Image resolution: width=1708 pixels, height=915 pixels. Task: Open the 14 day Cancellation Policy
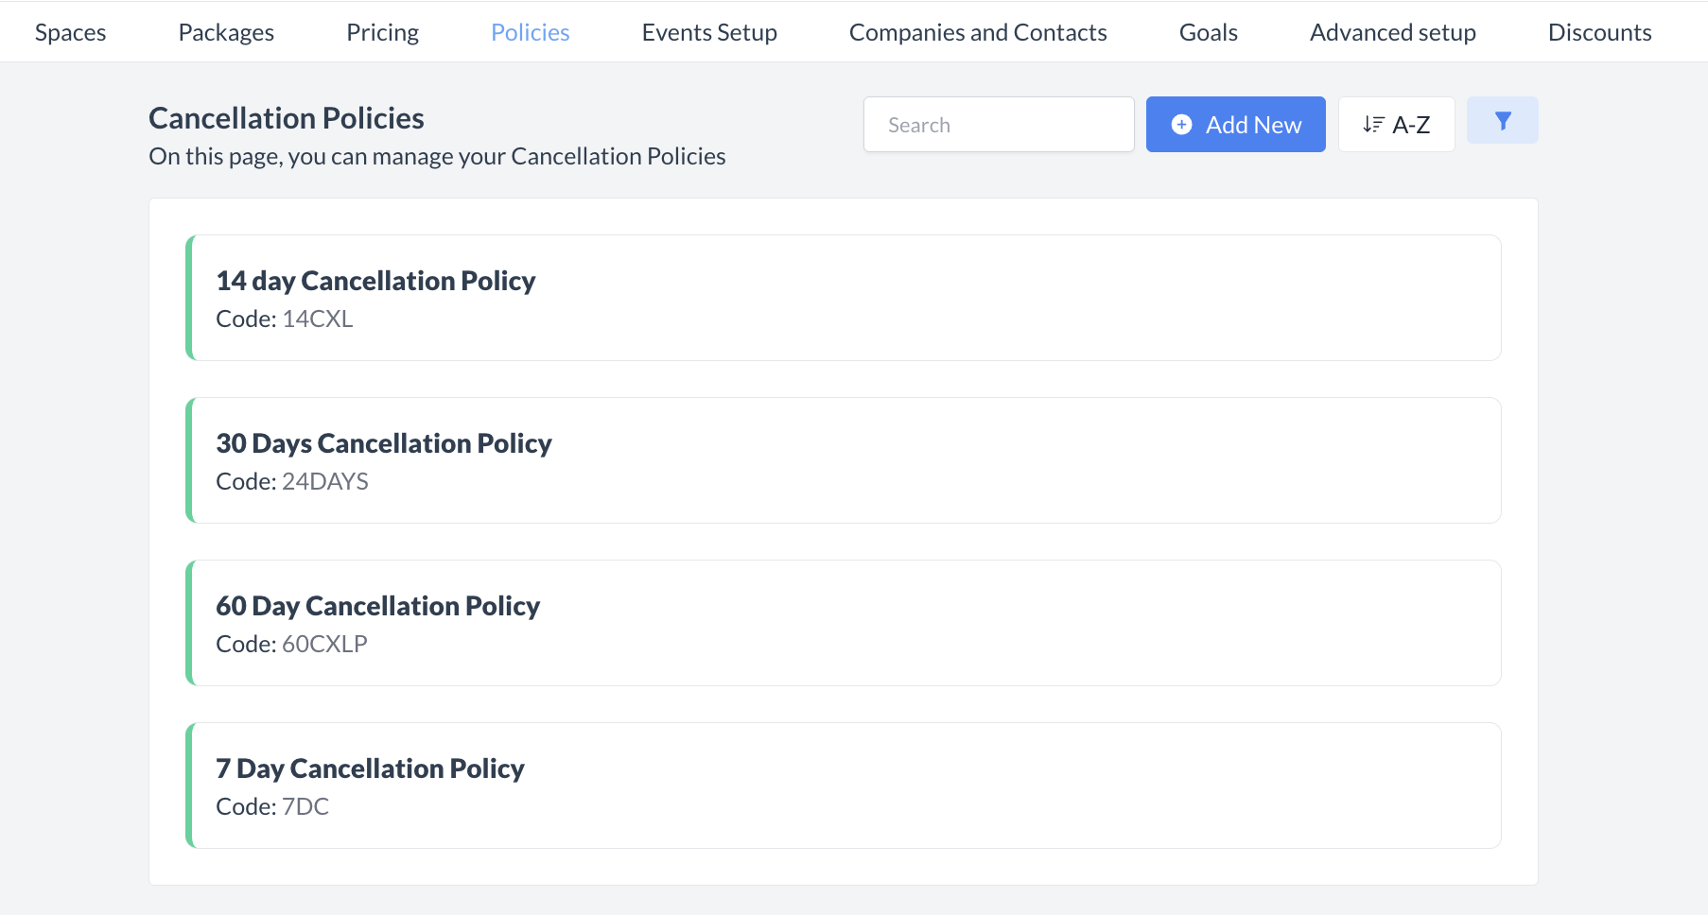point(375,281)
